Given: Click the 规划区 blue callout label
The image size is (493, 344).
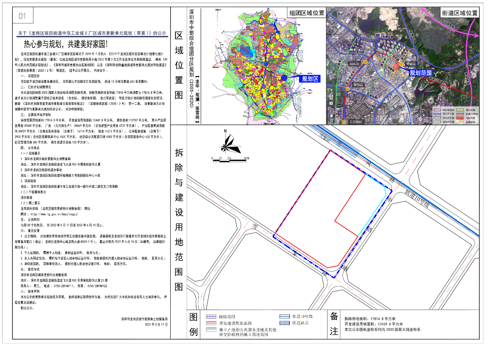Looking at the screenshot, I should pyautogui.click(x=310, y=79).
